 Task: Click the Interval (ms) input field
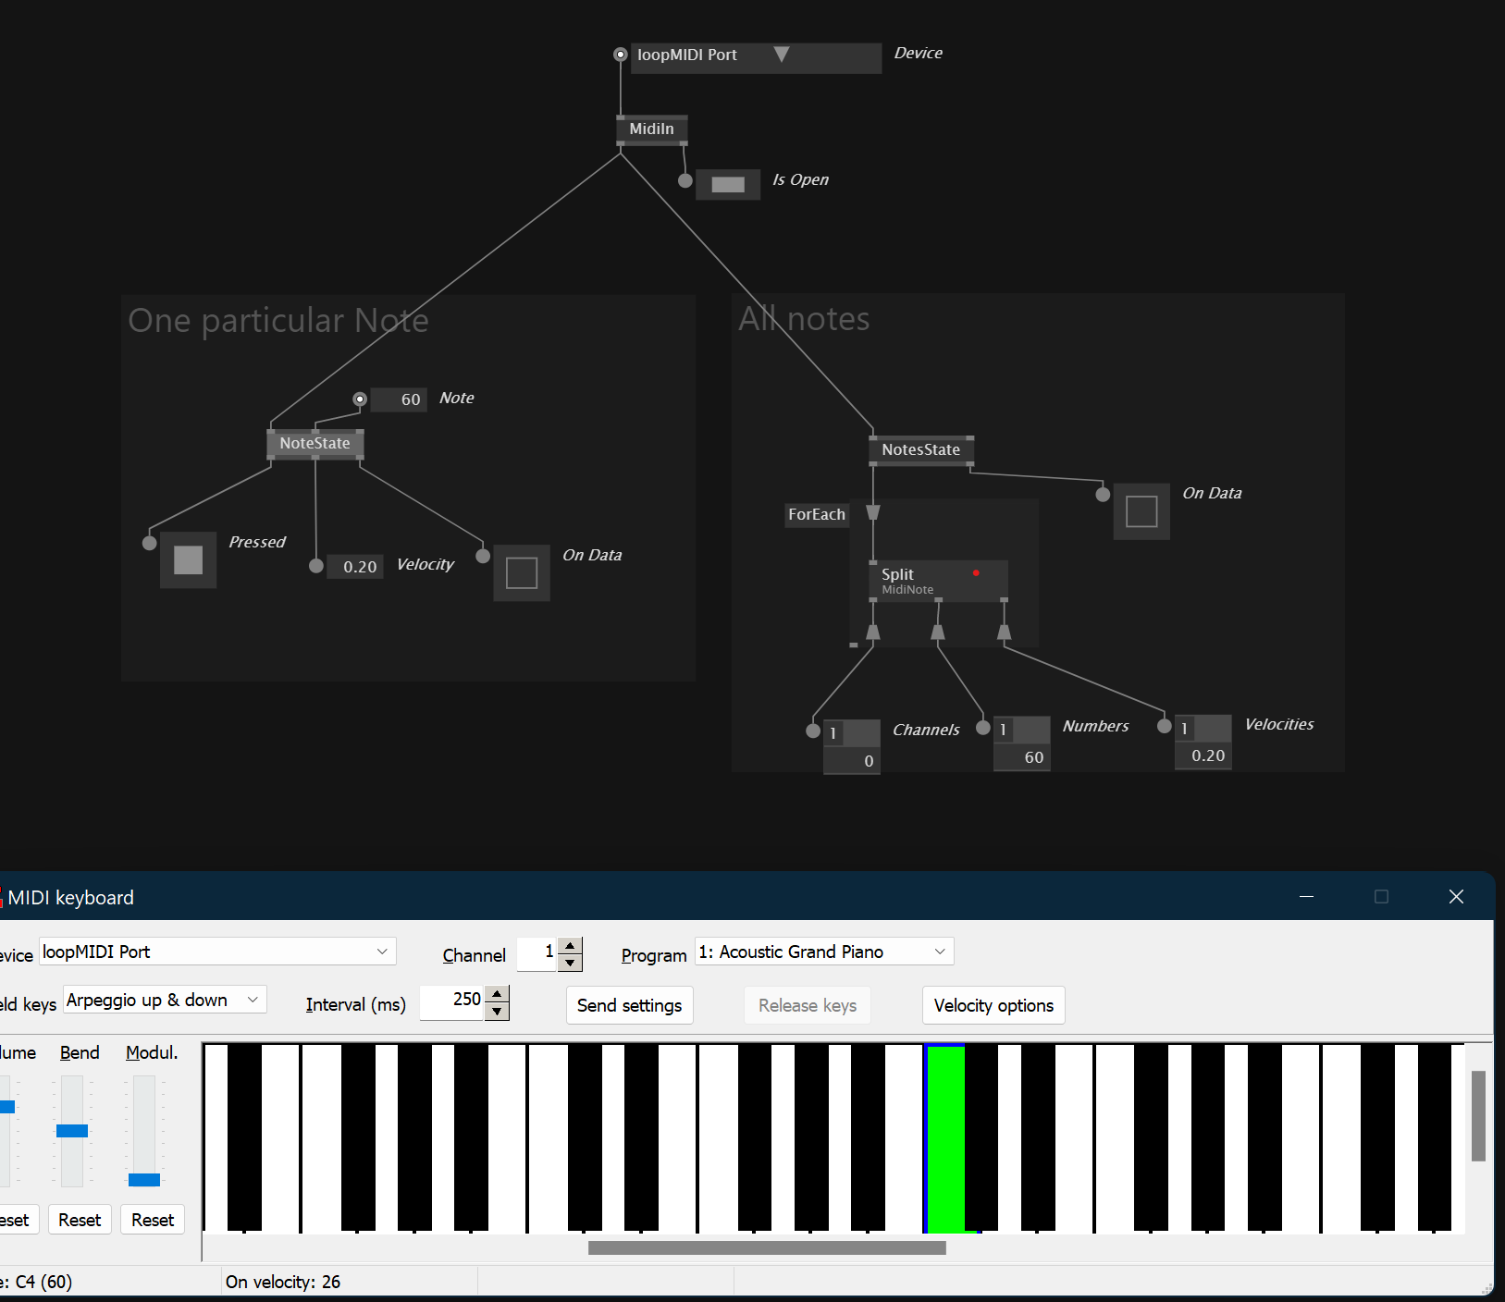451,1000
